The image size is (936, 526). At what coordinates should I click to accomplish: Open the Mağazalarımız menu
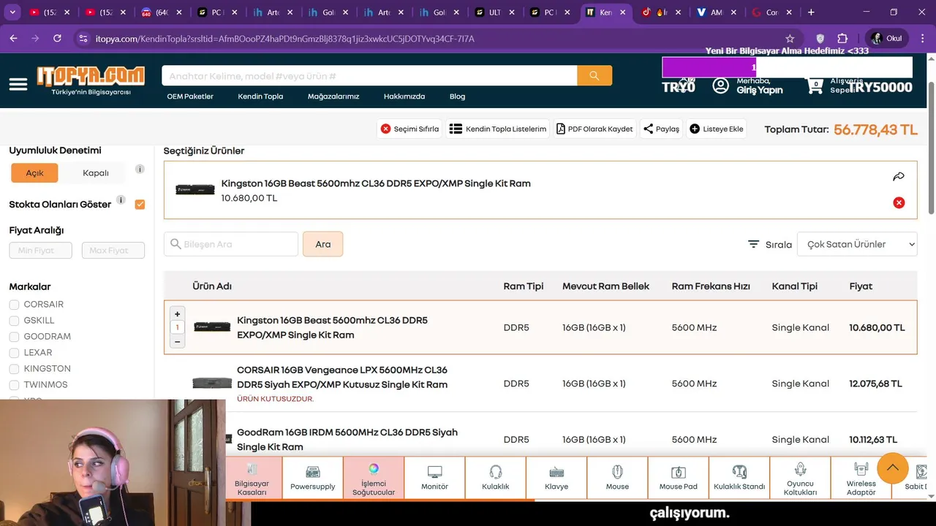tap(333, 96)
